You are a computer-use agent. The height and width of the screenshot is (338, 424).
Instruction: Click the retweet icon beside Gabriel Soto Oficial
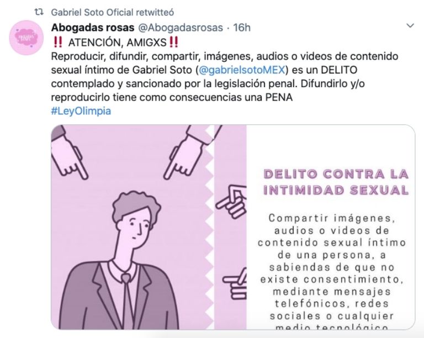click(x=39, y=12)
